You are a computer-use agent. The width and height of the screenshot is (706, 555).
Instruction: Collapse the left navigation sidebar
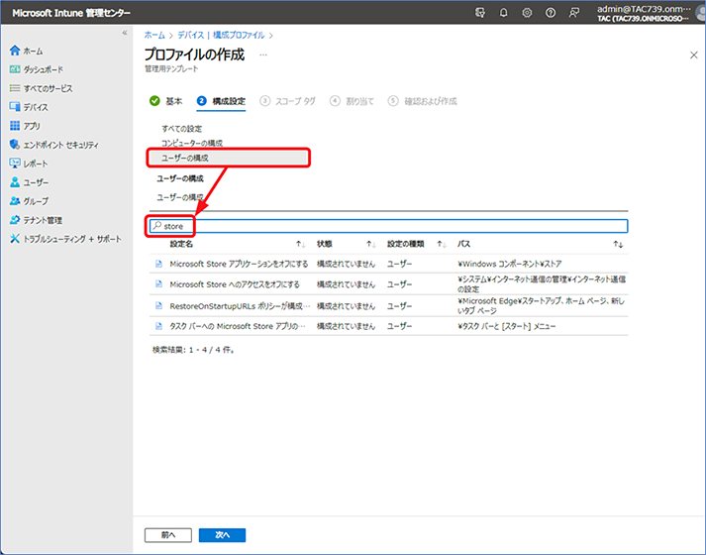click(x=125, y=33)
